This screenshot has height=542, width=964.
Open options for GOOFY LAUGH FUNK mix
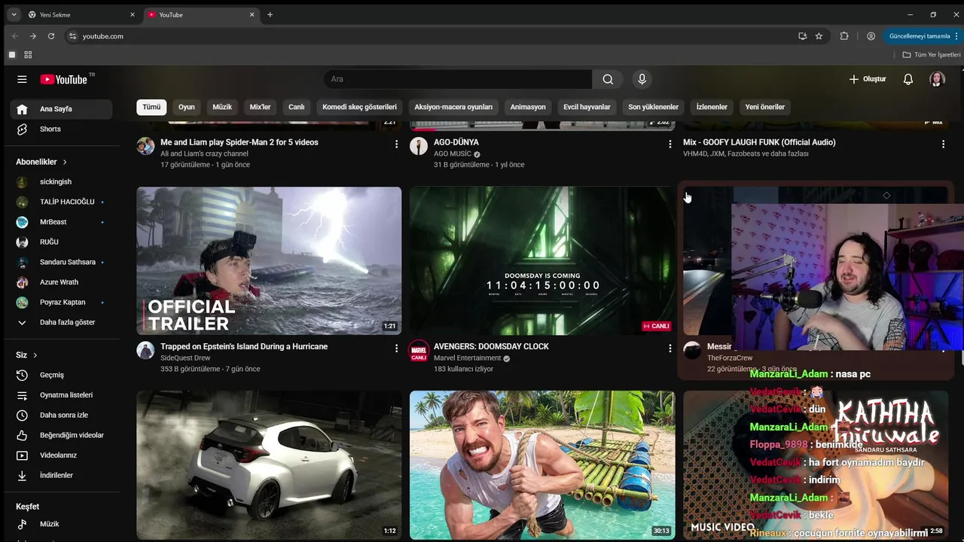[943, 144]
